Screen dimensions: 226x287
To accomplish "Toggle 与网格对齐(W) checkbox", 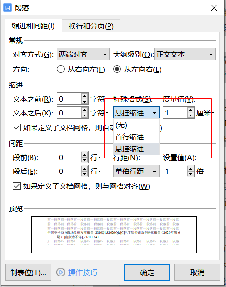I will tap(17, 186).
